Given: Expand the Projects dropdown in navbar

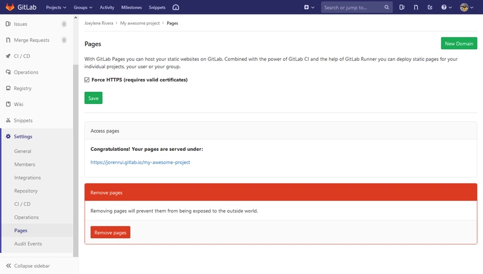Looking at the screenshot, I should click(56, 7).
